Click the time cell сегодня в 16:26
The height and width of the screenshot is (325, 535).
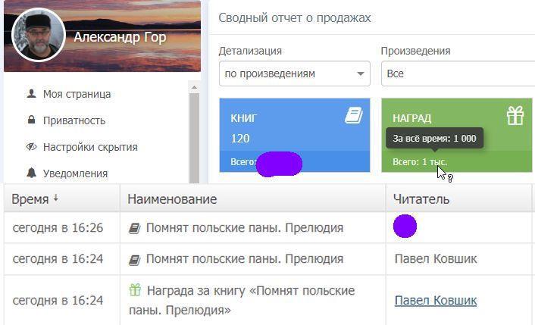(58, 228)
